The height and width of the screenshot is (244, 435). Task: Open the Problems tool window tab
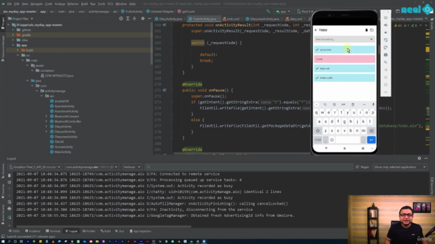[33, 231]
